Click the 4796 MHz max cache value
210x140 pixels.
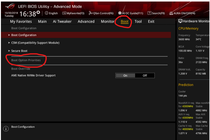[201, 133]
